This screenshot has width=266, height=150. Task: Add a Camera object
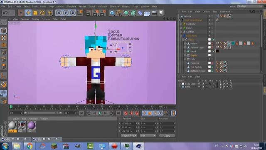point(154,13)
